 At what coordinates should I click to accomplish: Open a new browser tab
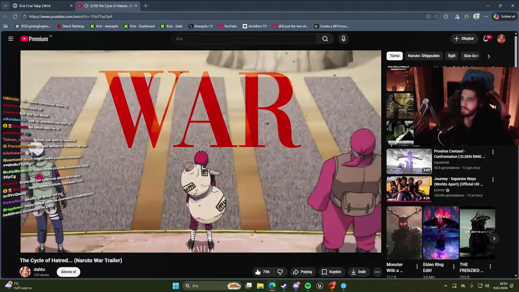[x=146, y=6]
